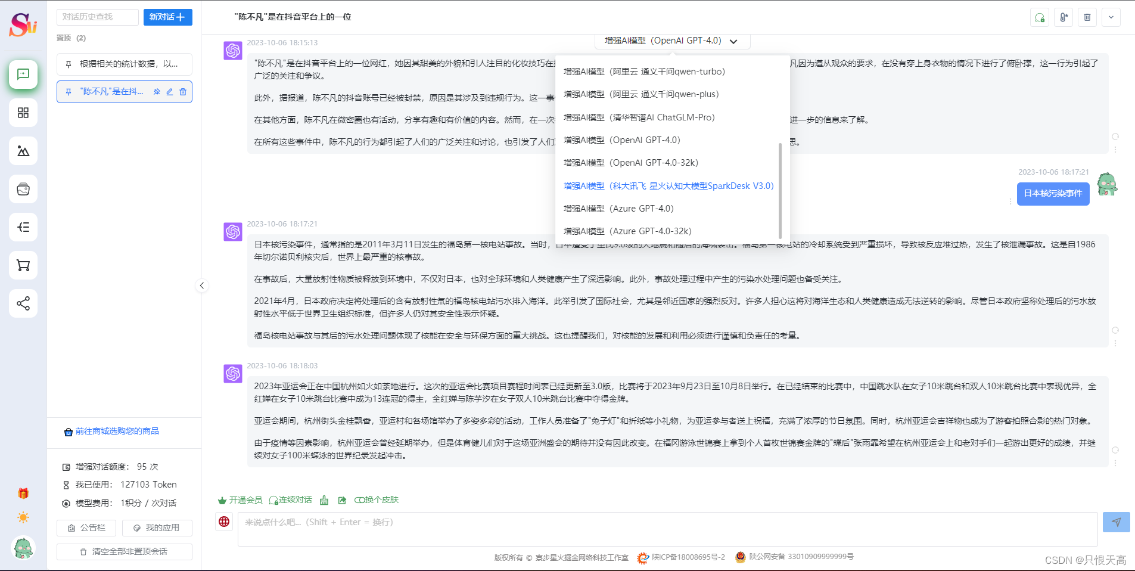1135x571 pixels.
Task: Click the export share arrow icon above input
Action: tap(342, 500)
